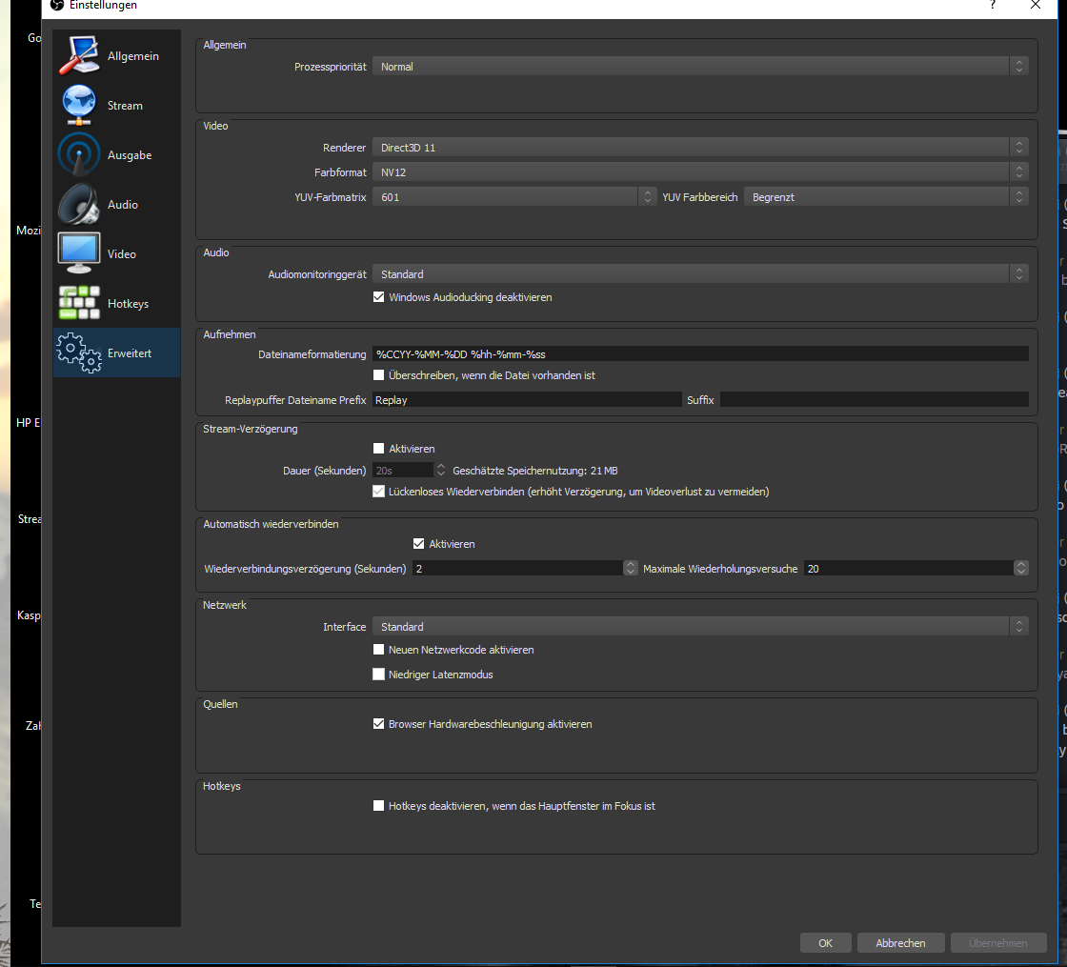Click the Erweitert gears icon
The image size is (1067, 967).
79,353
